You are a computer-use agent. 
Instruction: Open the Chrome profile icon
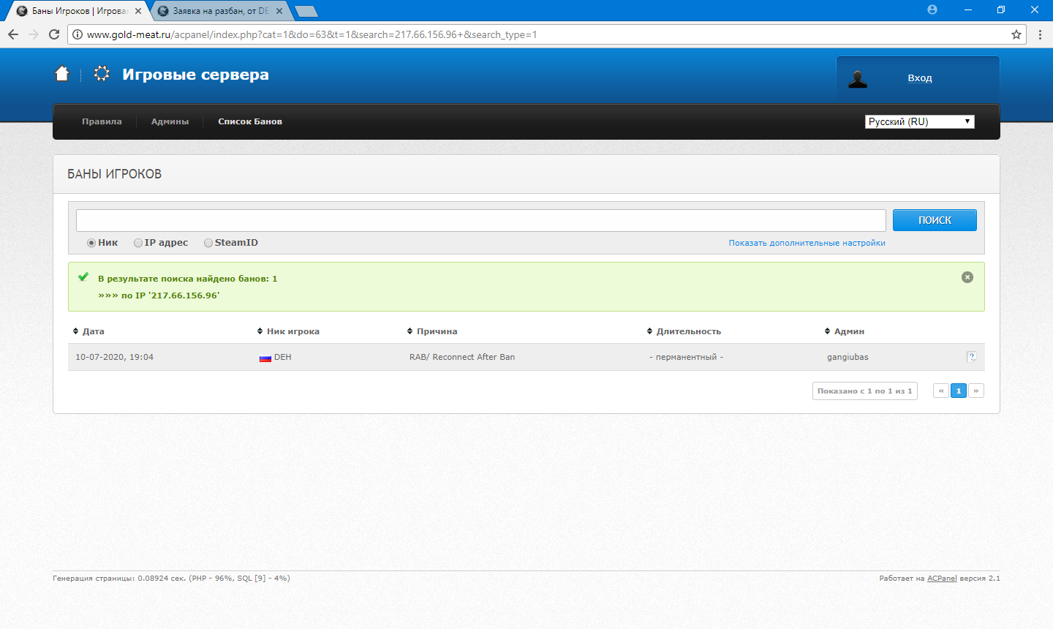point(932,10)
